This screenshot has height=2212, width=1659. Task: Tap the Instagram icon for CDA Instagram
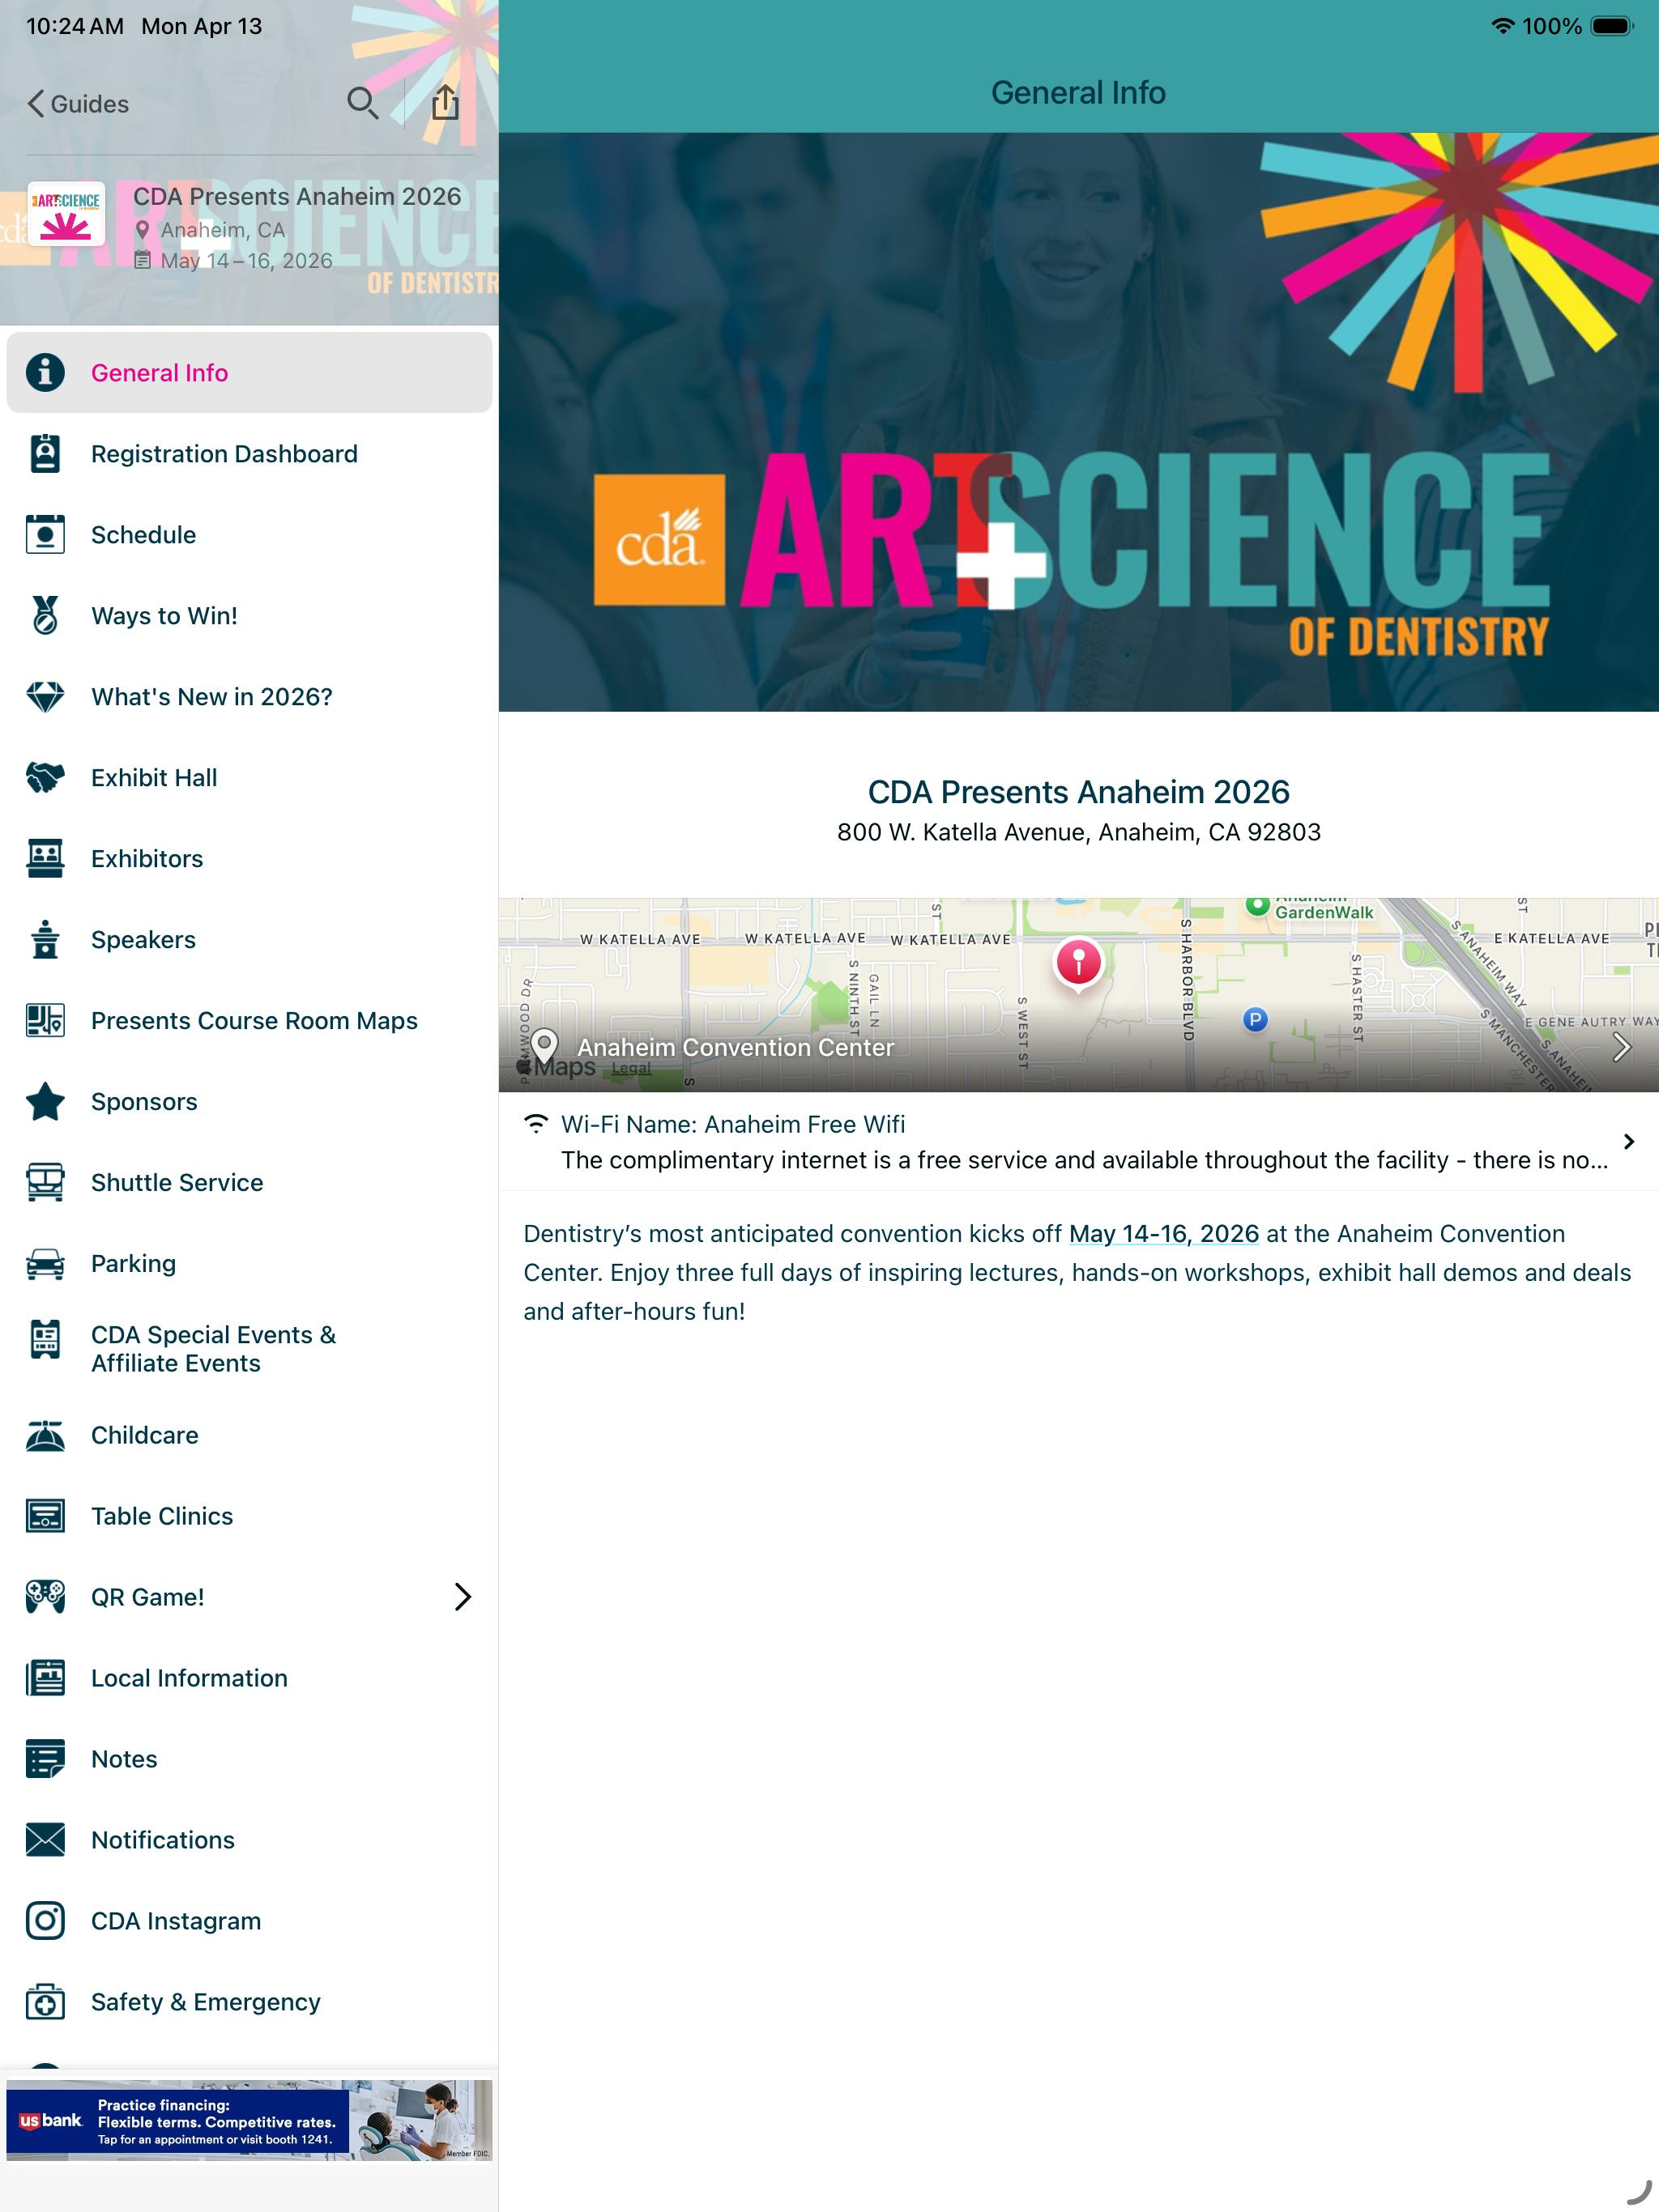45,1920
